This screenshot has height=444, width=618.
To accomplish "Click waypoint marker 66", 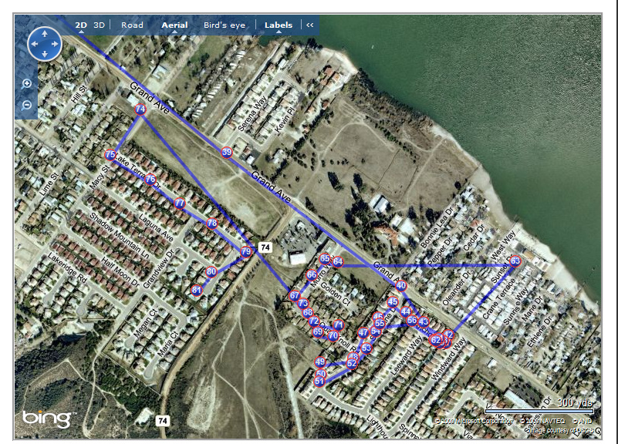I will point(312,274).
